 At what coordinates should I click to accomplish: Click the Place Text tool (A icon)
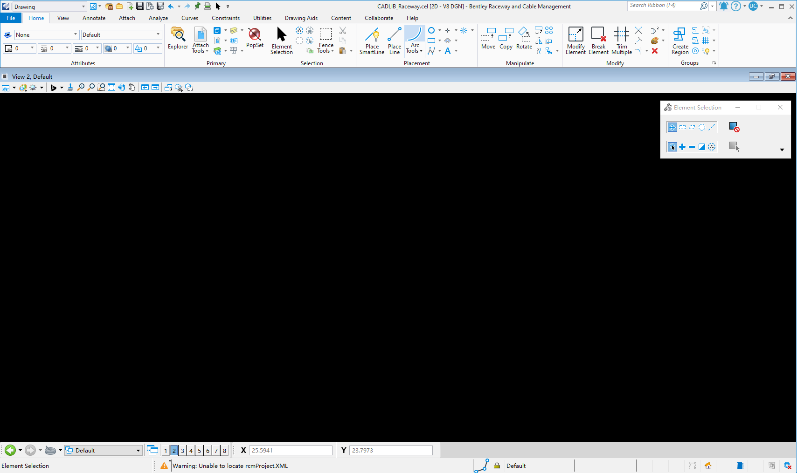pos(448,51)
